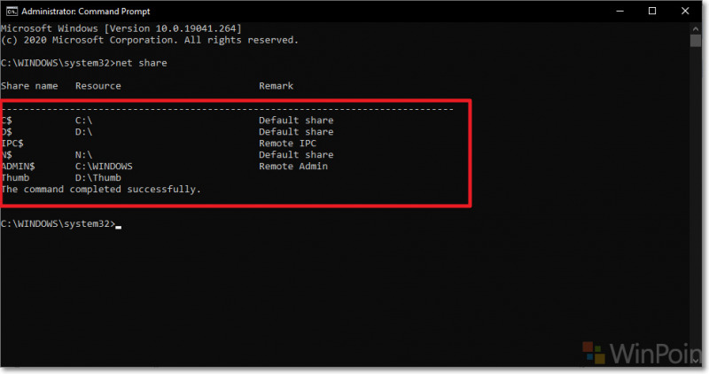The width and height of the screenshot is (709, 374).
Task: Click the last C:\WINDOWS\system32> prompt
Action: [58, 224]
